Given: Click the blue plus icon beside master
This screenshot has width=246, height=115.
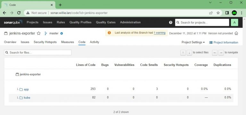Looking at the screenshot, I should 61,33.
